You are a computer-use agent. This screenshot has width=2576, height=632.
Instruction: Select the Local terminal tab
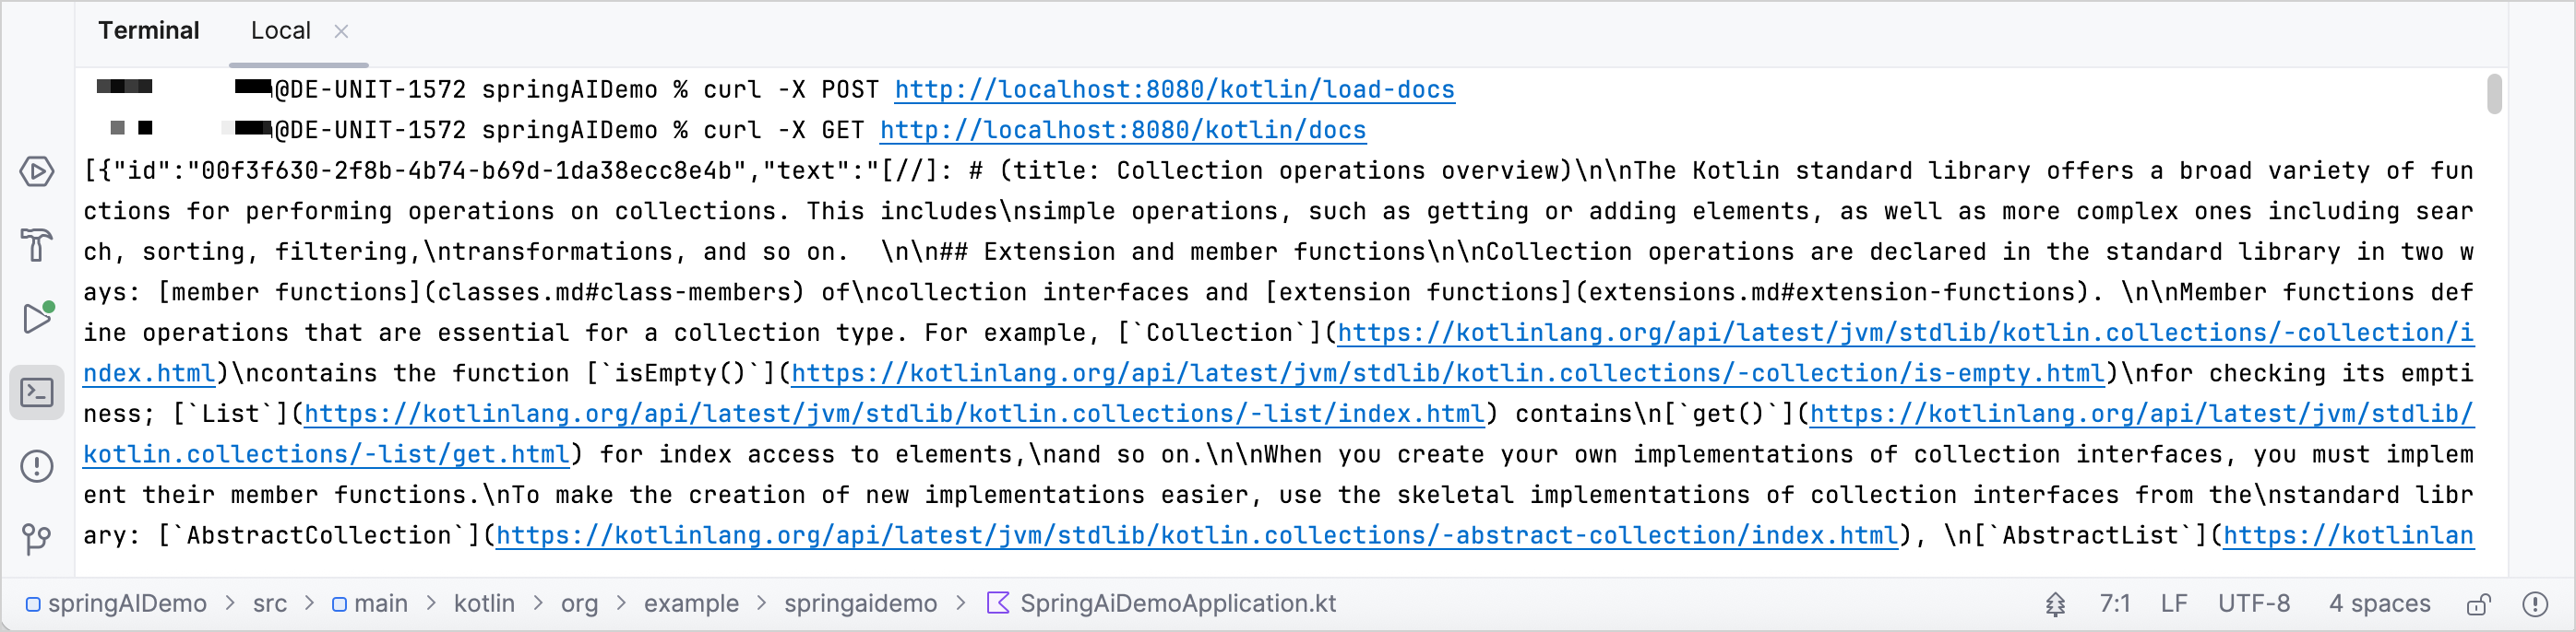coord(280,31)
